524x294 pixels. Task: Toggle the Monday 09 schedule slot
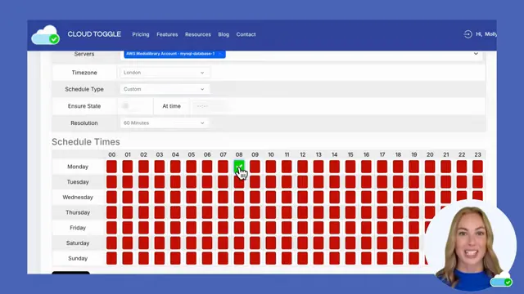(x=255, y=167)
